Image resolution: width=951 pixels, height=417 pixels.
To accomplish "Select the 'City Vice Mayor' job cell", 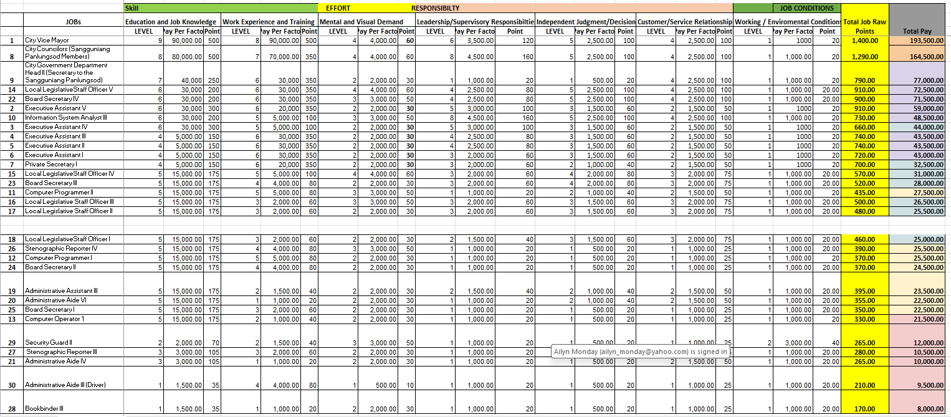I will point(73,40).
